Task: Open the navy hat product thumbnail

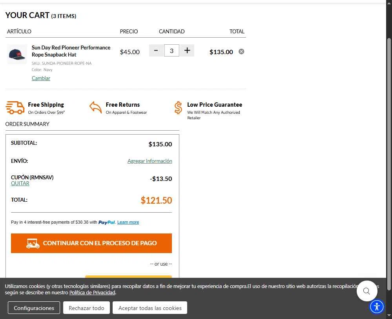Action: (17, 54)
